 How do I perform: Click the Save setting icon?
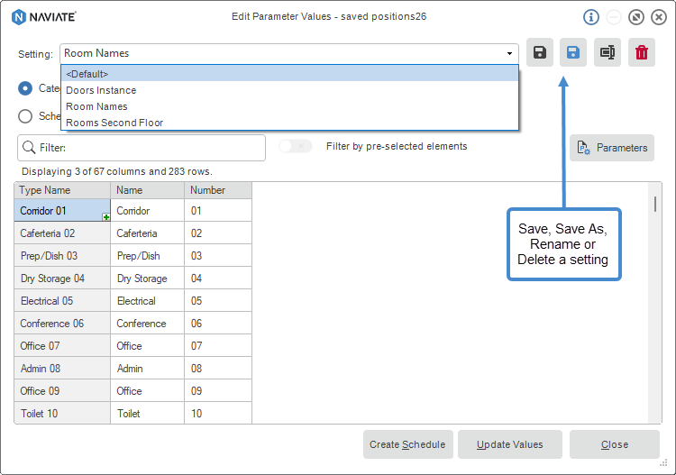coord(539,53)
